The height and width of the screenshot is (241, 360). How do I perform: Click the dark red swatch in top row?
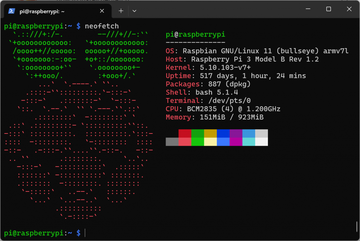[x=185, y=133]
